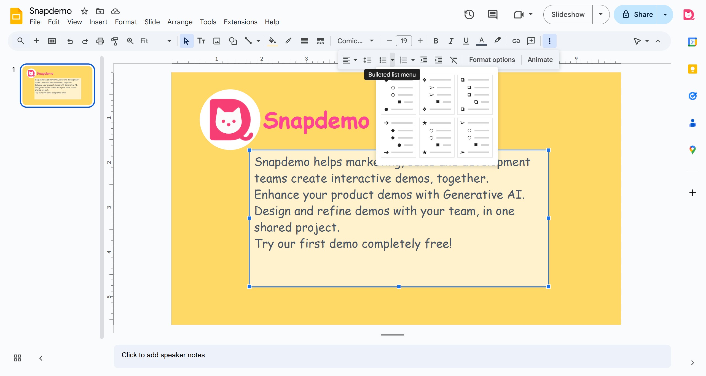This screenshot has width=706, height=376.
Task: Toggle the numbered list button
Action: tap(403, 60)
